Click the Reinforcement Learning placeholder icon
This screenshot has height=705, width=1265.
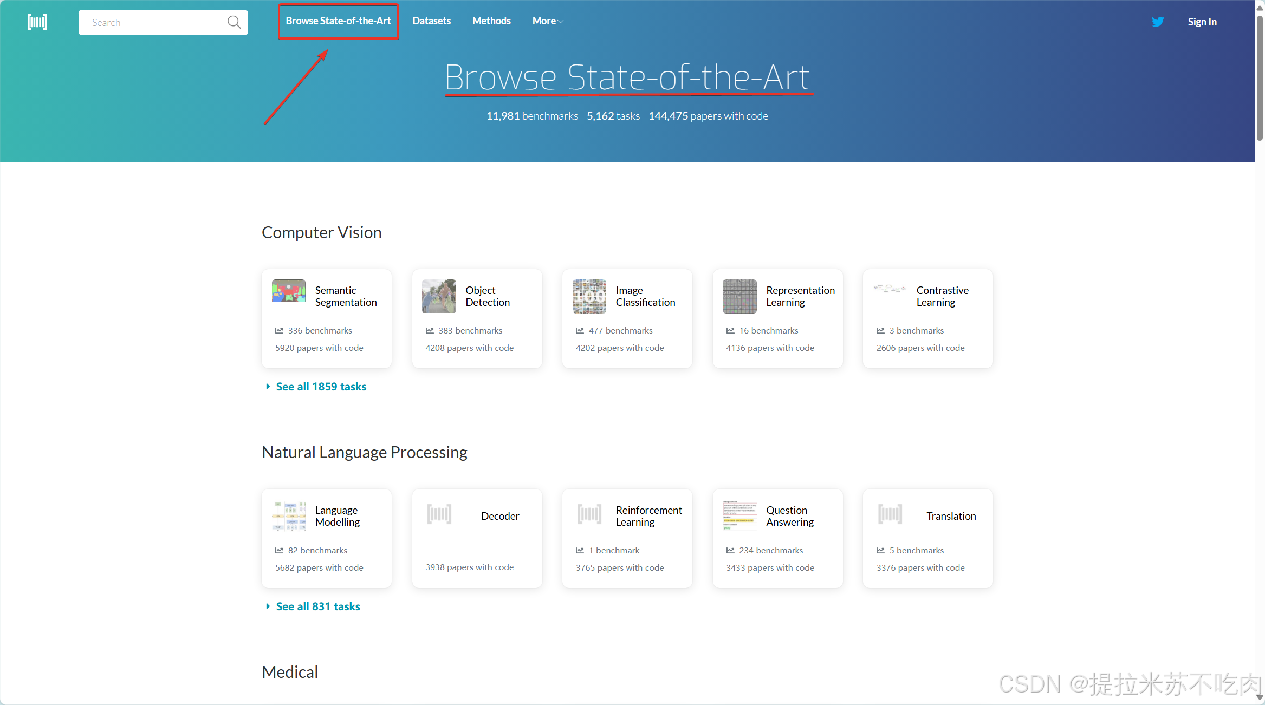[x=589, y=514]
